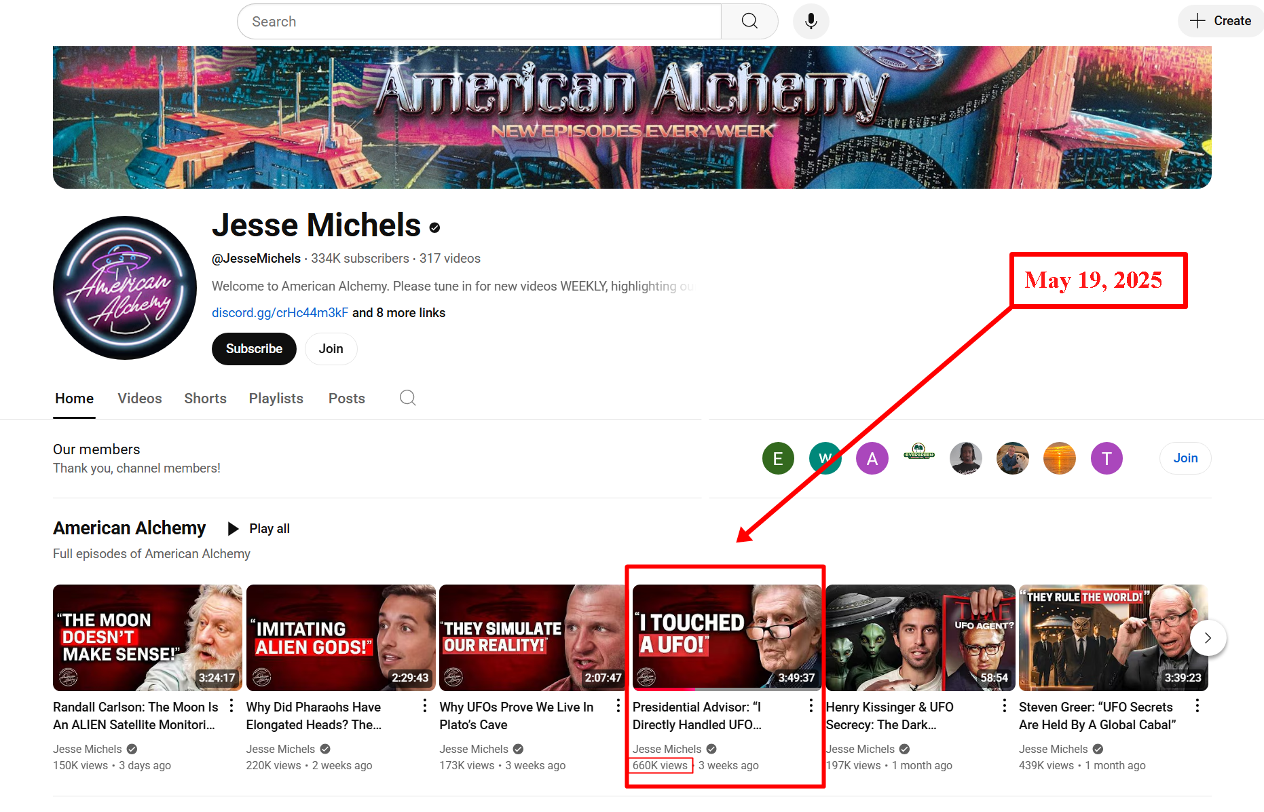Open Henry Kissinger & UFO Secrecy title
The image size is (1264, 812).
[x=890, y=716]
